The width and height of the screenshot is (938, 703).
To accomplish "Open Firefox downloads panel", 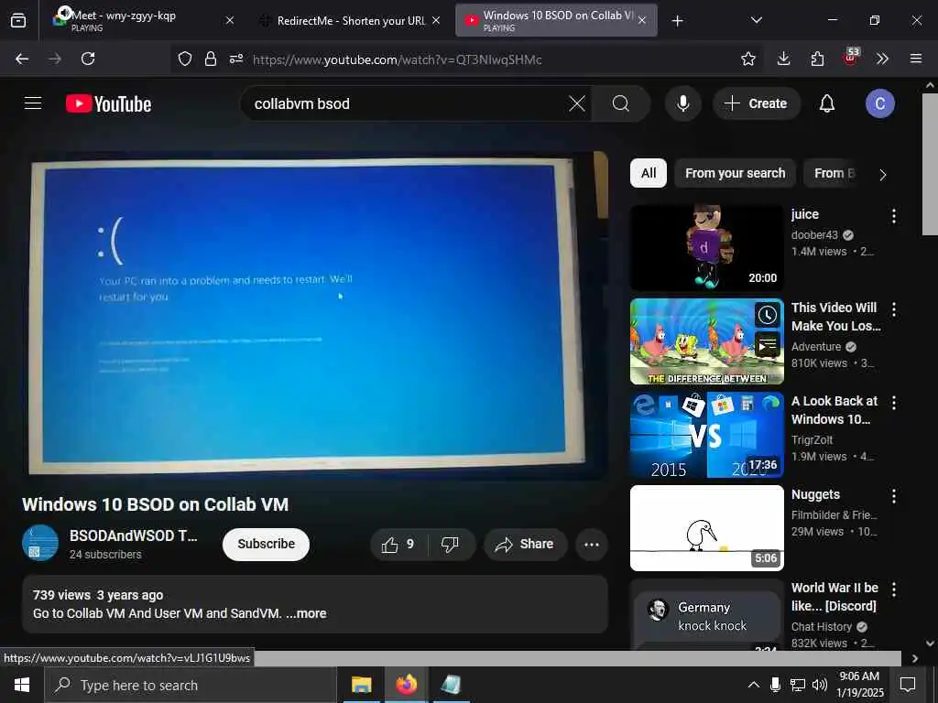I will [x=783, y=59].
